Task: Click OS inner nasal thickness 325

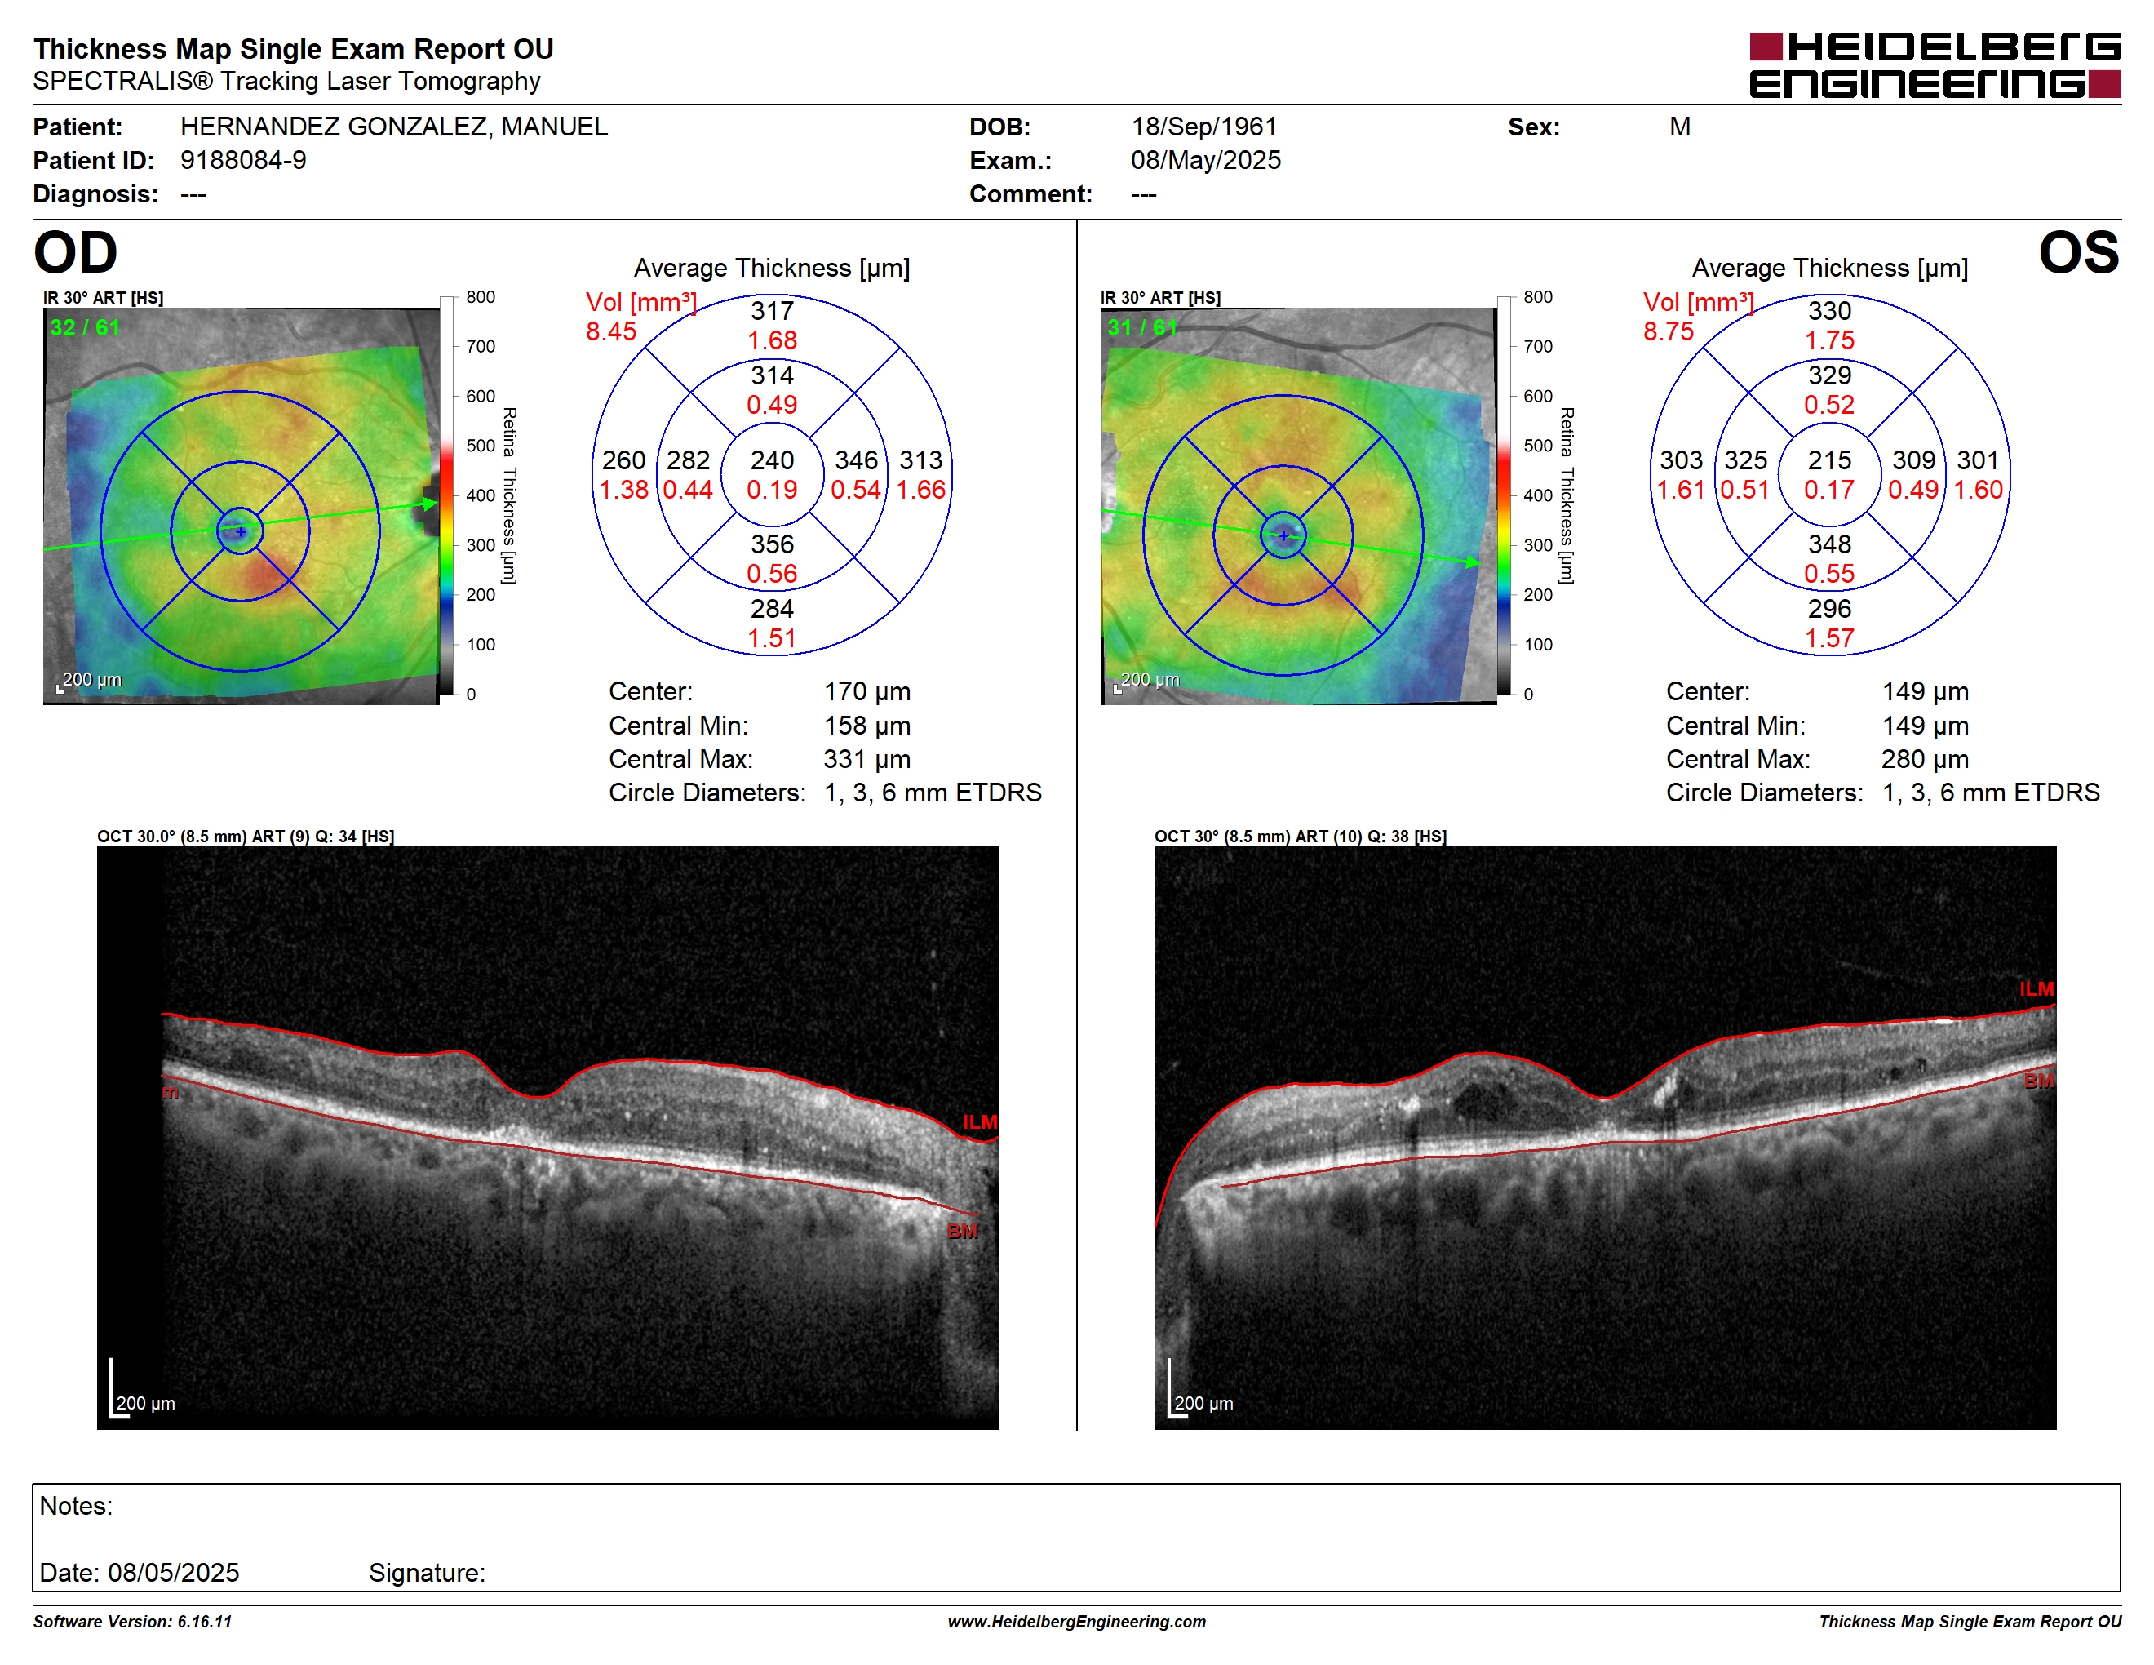Action: tap(1746, 460)
